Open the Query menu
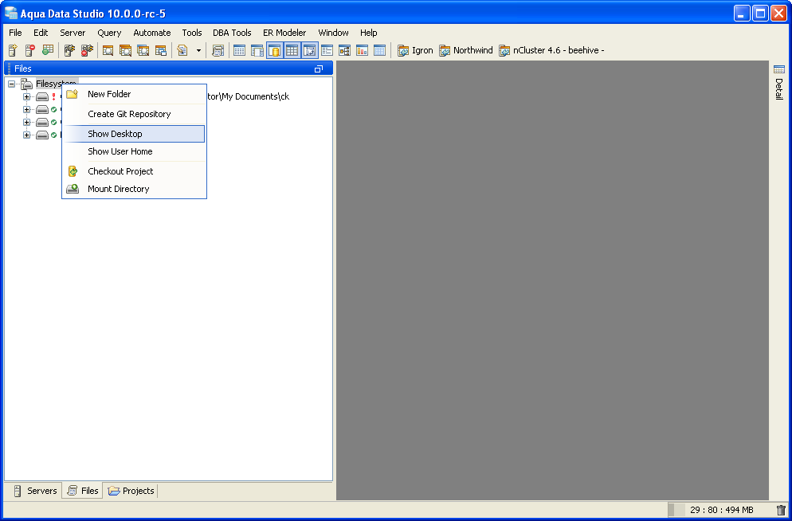Viewport: 792px width, 521px height. pos(110,33)
